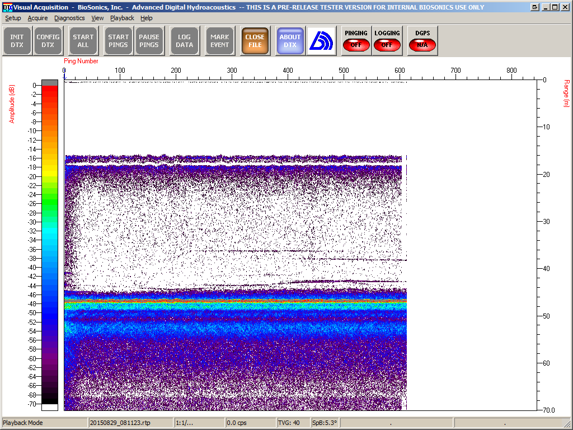Click the 70.0 range label at bottom
Screen dimensions: 573x430
point(548,410)
